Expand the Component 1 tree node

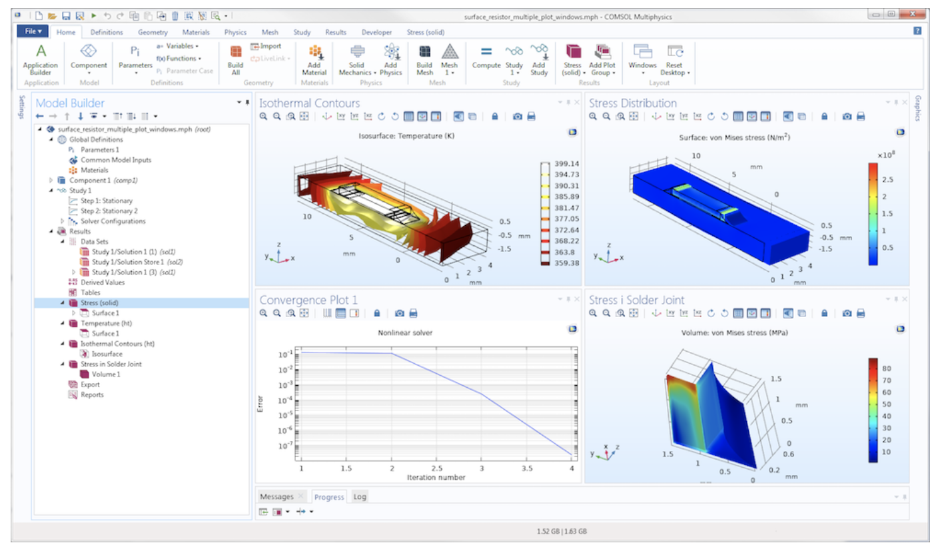52,181
